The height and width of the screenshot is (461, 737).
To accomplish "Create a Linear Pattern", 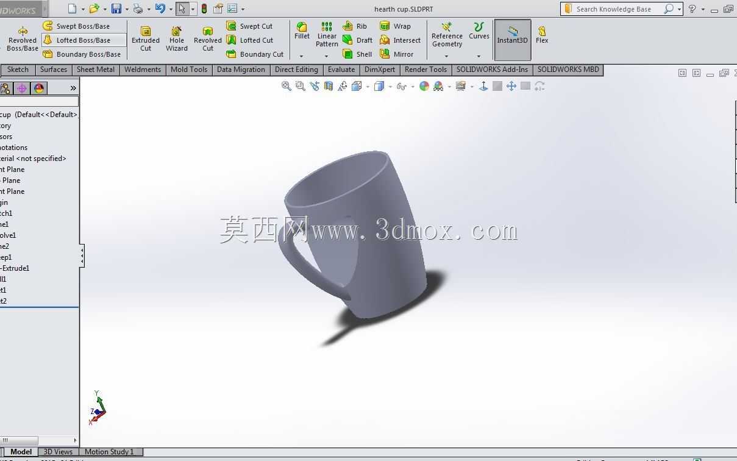I will [327, 35].
